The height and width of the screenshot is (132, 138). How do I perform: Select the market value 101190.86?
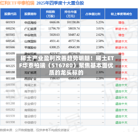73,22
